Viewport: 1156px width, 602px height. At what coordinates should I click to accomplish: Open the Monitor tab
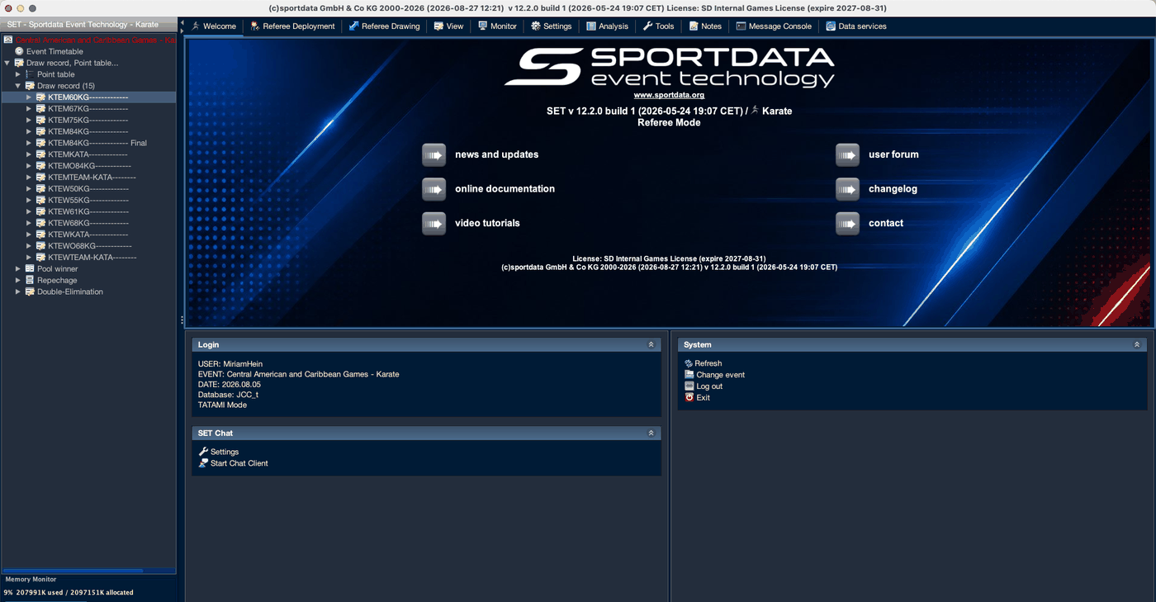pyautogui.click(x=497, y=26)
